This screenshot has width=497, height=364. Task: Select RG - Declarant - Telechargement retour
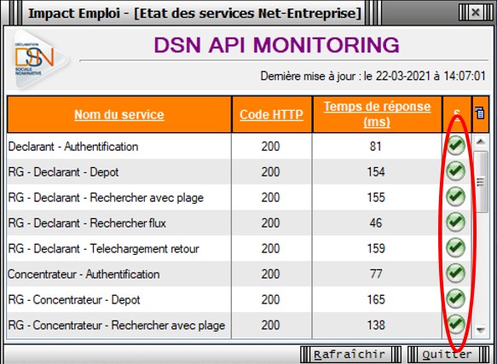239,248
